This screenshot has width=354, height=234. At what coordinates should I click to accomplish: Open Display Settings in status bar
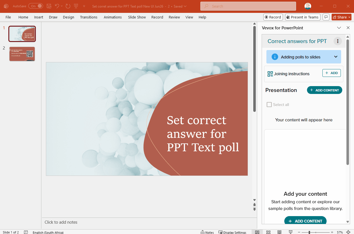click(x=232, y=232)
